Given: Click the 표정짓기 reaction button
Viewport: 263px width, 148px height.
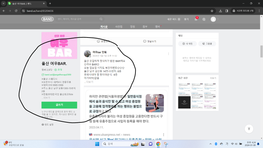Looking at the screenshot, I should [x=103, y=41].
